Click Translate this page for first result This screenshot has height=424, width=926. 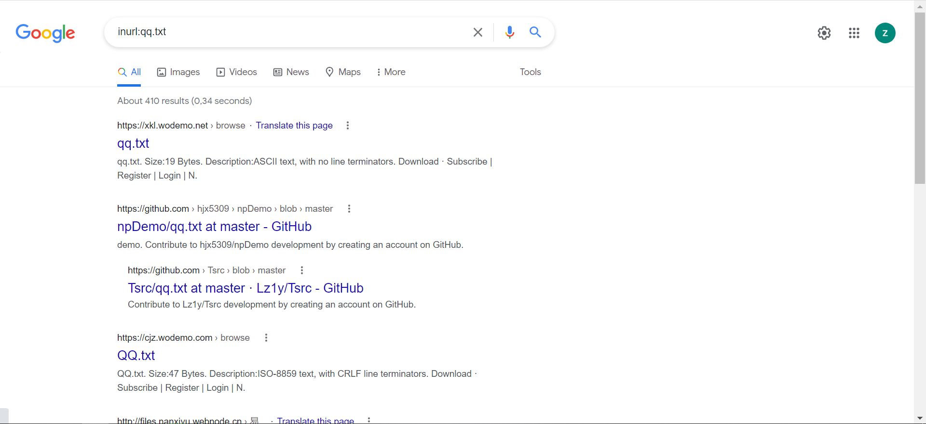(x=294, y=126)
